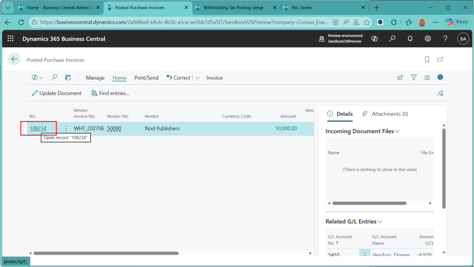
Task: Show more options for row 108234
Action: tap(66, 128)
